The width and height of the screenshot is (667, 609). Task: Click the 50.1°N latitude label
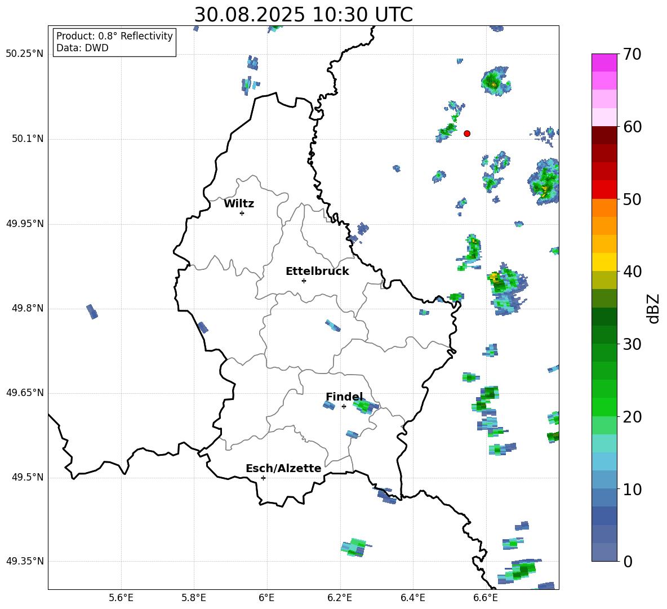coord(28,139)
